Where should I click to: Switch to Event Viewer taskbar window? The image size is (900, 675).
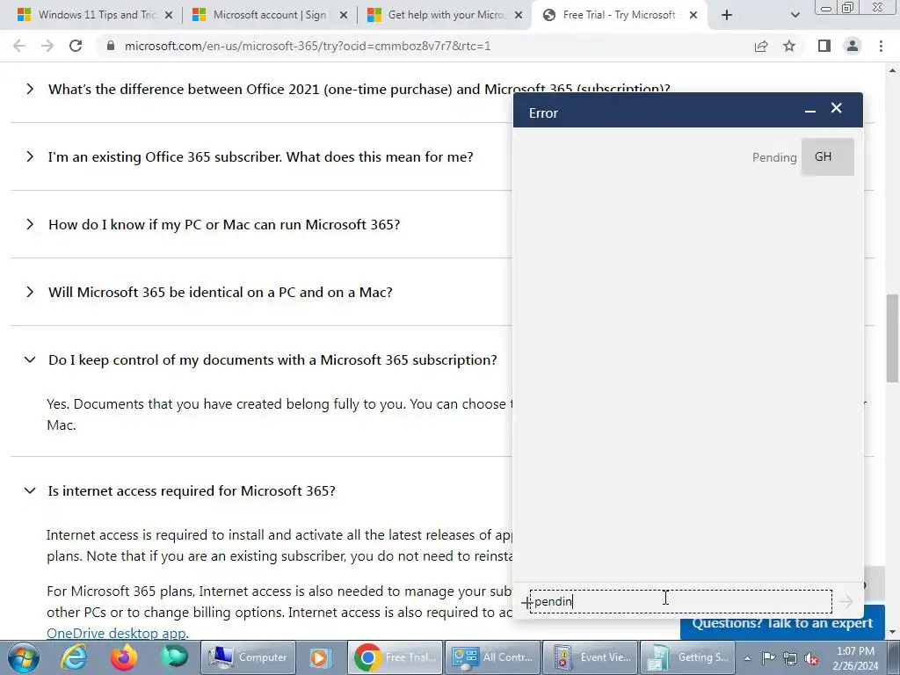tap(590, 657)
